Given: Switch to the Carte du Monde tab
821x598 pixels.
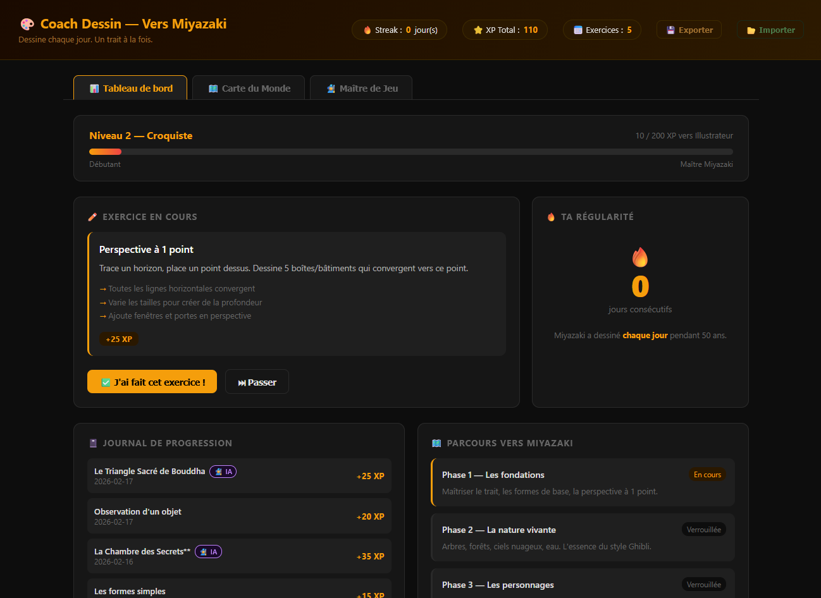Looking at the screenshot, I should [x=249, y=88].
